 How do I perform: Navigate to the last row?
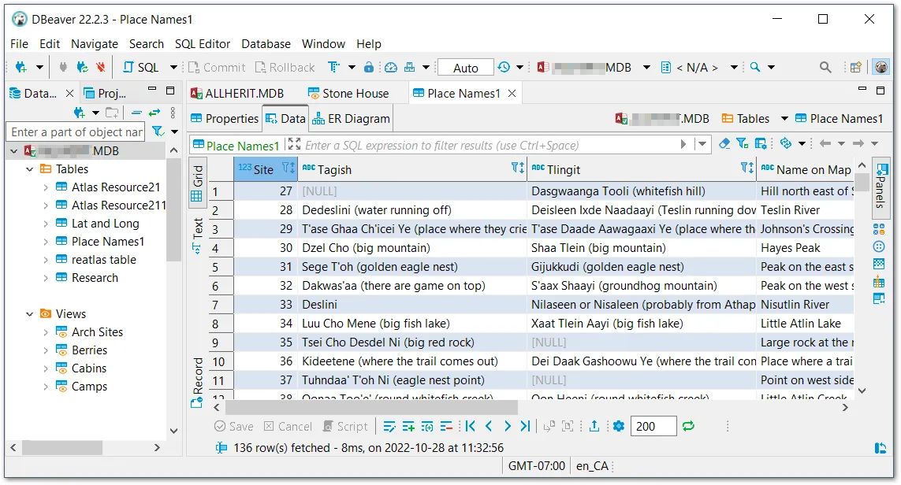pos(525,426)
